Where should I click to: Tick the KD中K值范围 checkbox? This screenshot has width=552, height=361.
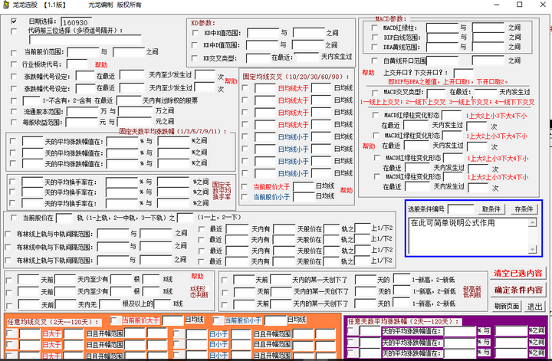[x=195, y=33]
